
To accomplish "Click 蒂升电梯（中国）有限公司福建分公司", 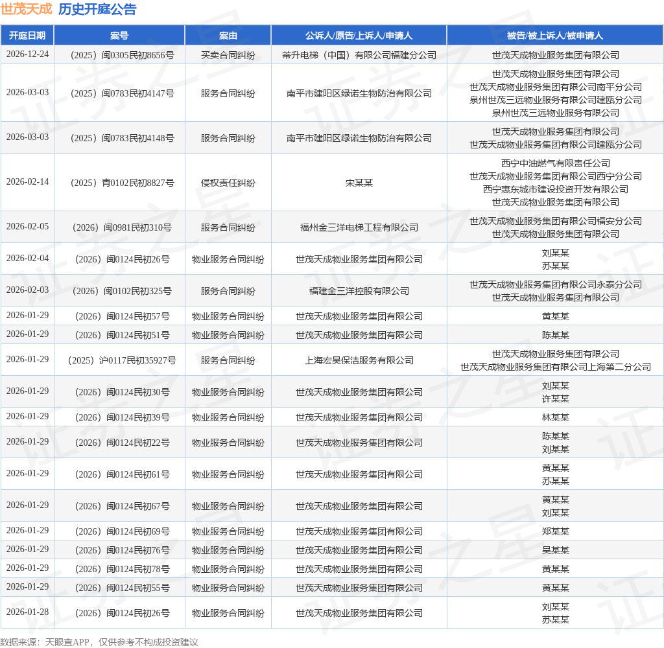I will [359, 56].
